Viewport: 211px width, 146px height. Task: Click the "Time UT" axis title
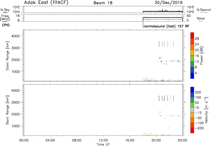point(103,144)
